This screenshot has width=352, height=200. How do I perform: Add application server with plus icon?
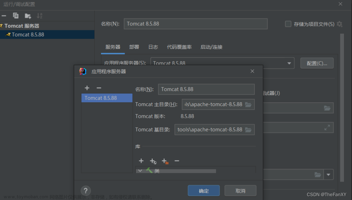point(87,88)
